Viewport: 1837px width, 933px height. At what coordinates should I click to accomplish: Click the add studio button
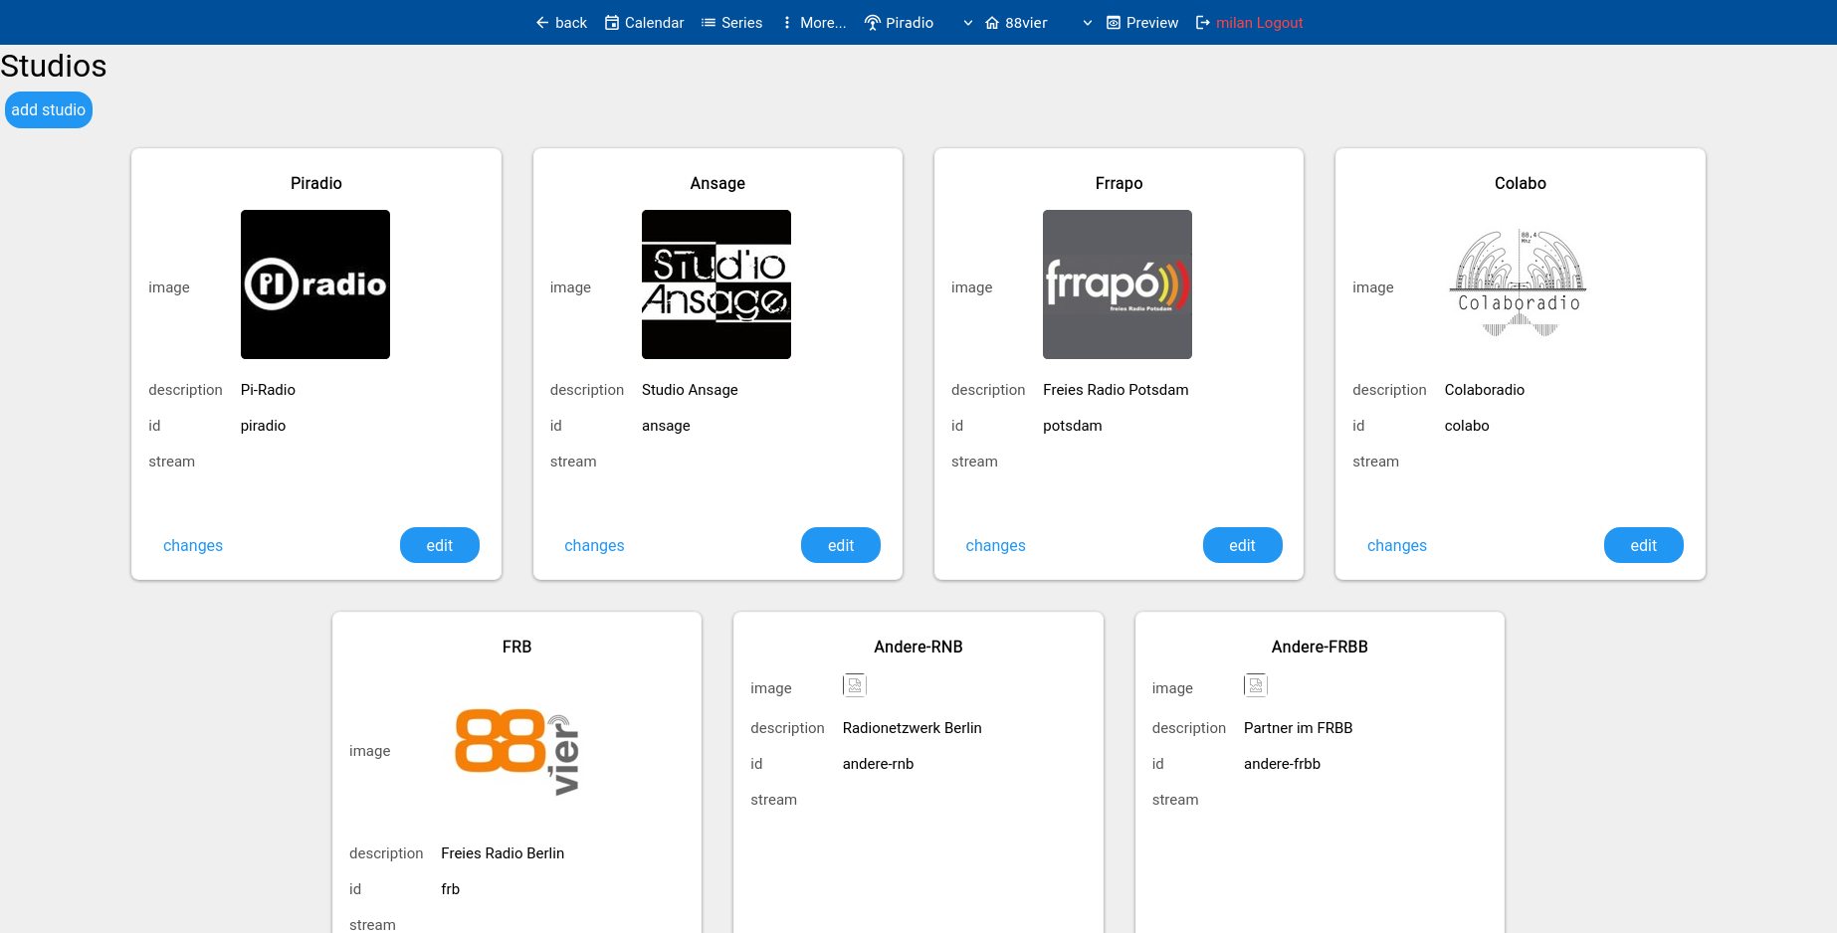[x=49, y=109]
